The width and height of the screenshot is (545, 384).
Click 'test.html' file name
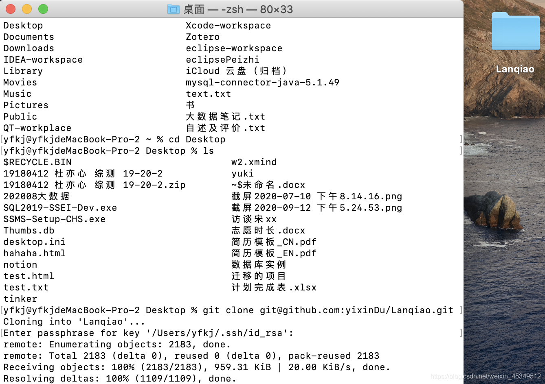click(x=29, y=276)
